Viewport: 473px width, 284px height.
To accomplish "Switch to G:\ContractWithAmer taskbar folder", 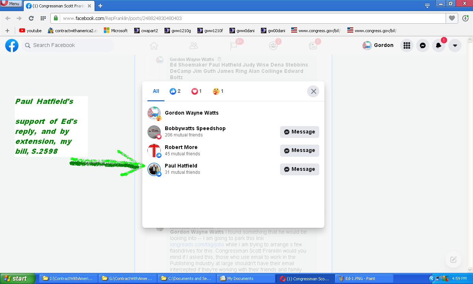I will pyautogui.click(x=128, y=278).
